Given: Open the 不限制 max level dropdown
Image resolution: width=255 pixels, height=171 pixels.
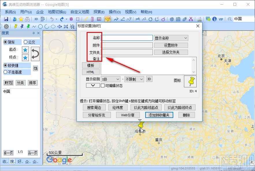Looking at the screenshot, I should click(x=134, y=79).
